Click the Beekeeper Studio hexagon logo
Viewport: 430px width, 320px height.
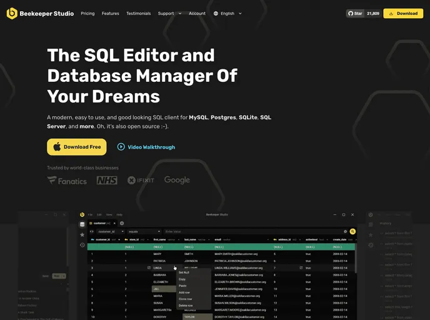coord(11,13)
